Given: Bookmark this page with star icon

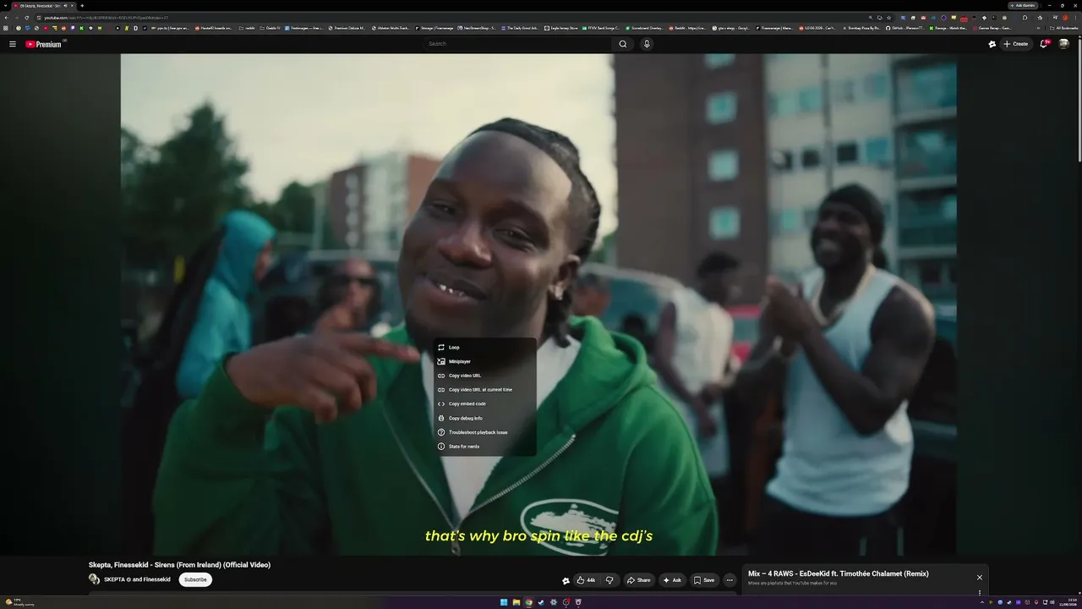Looking at the screenshot, I should [889, 17].
